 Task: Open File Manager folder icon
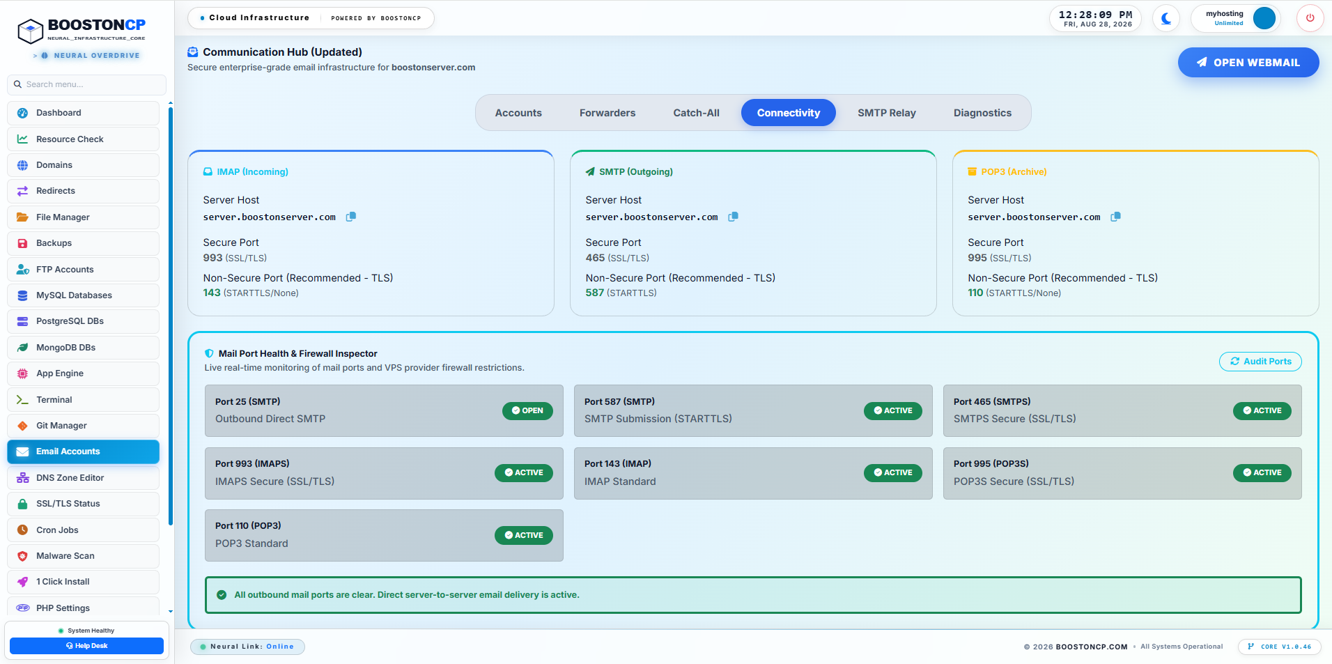point(22,217)
